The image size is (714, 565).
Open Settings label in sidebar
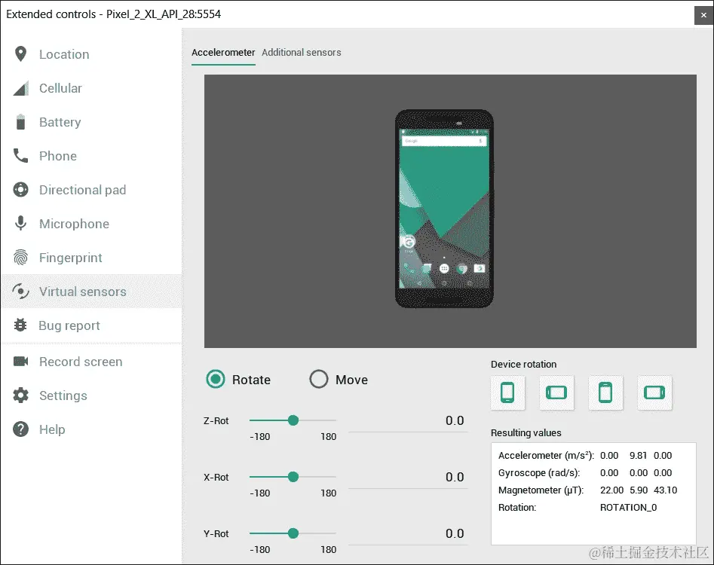(x=63, y=395)
